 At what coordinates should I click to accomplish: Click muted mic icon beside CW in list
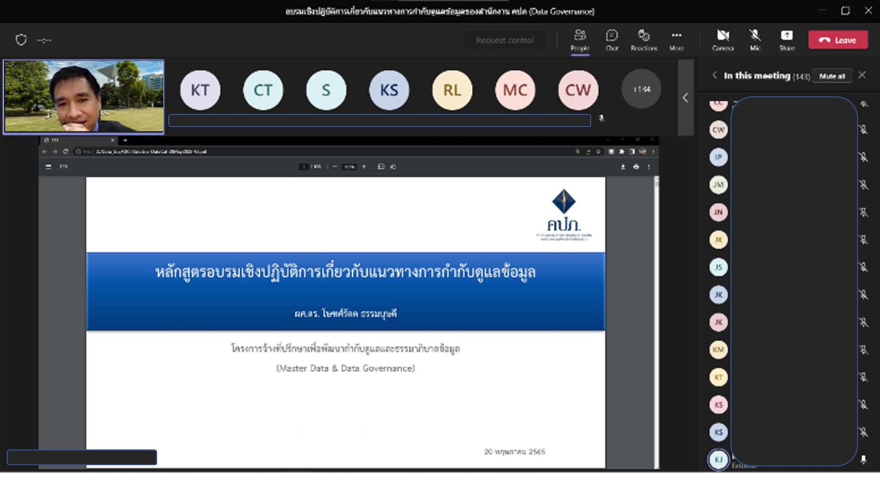point(863,130)
